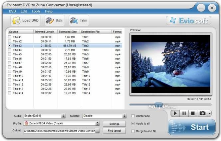The height and width of the screenshot is (141, 221).
Task: Start the conversion
Action: [191, 127]
